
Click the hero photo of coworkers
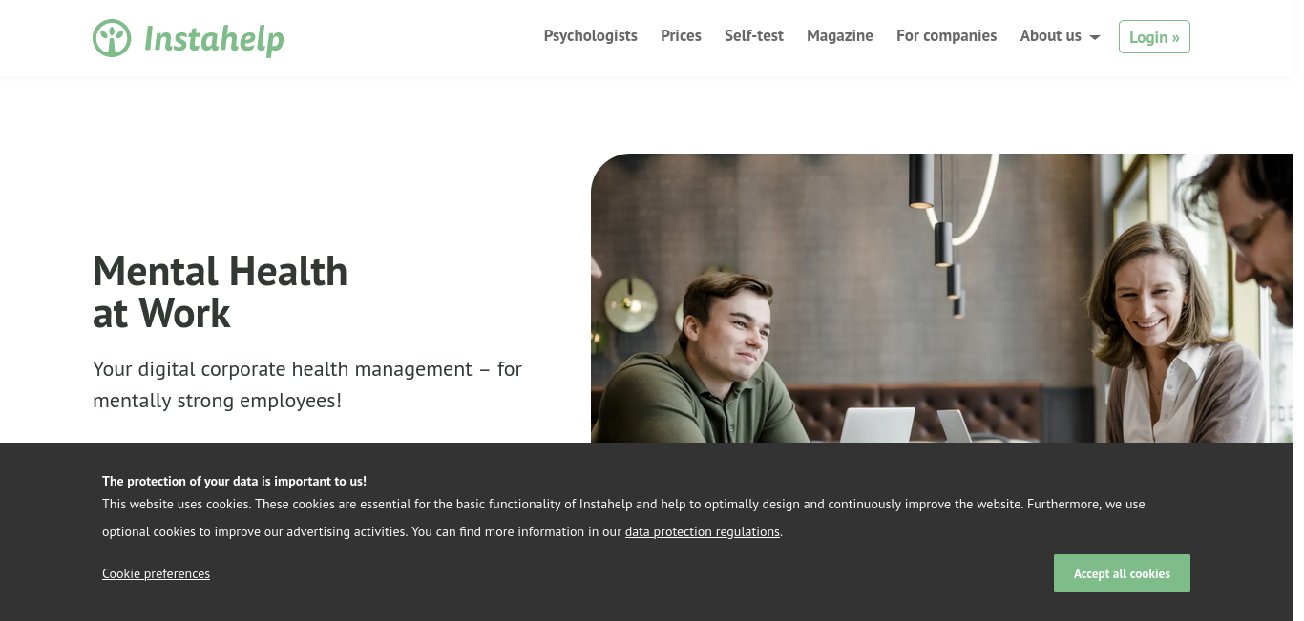click(x=941, y=298)
